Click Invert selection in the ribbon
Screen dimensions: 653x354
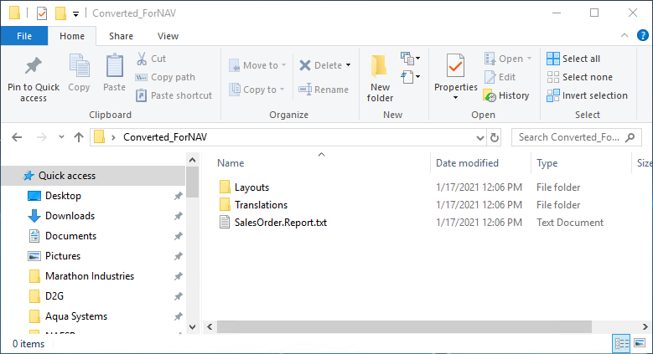587,95
